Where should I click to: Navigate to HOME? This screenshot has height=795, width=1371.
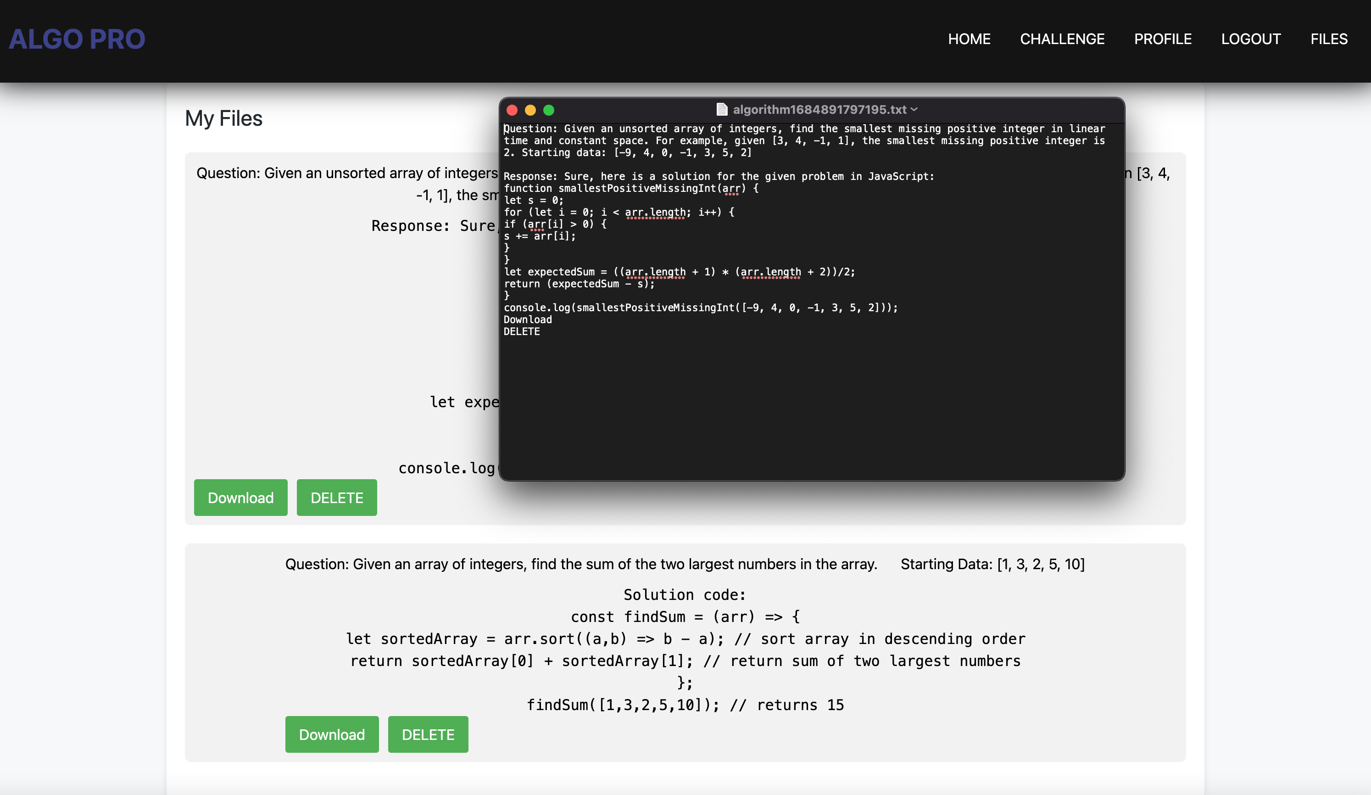tap(970, 39)
